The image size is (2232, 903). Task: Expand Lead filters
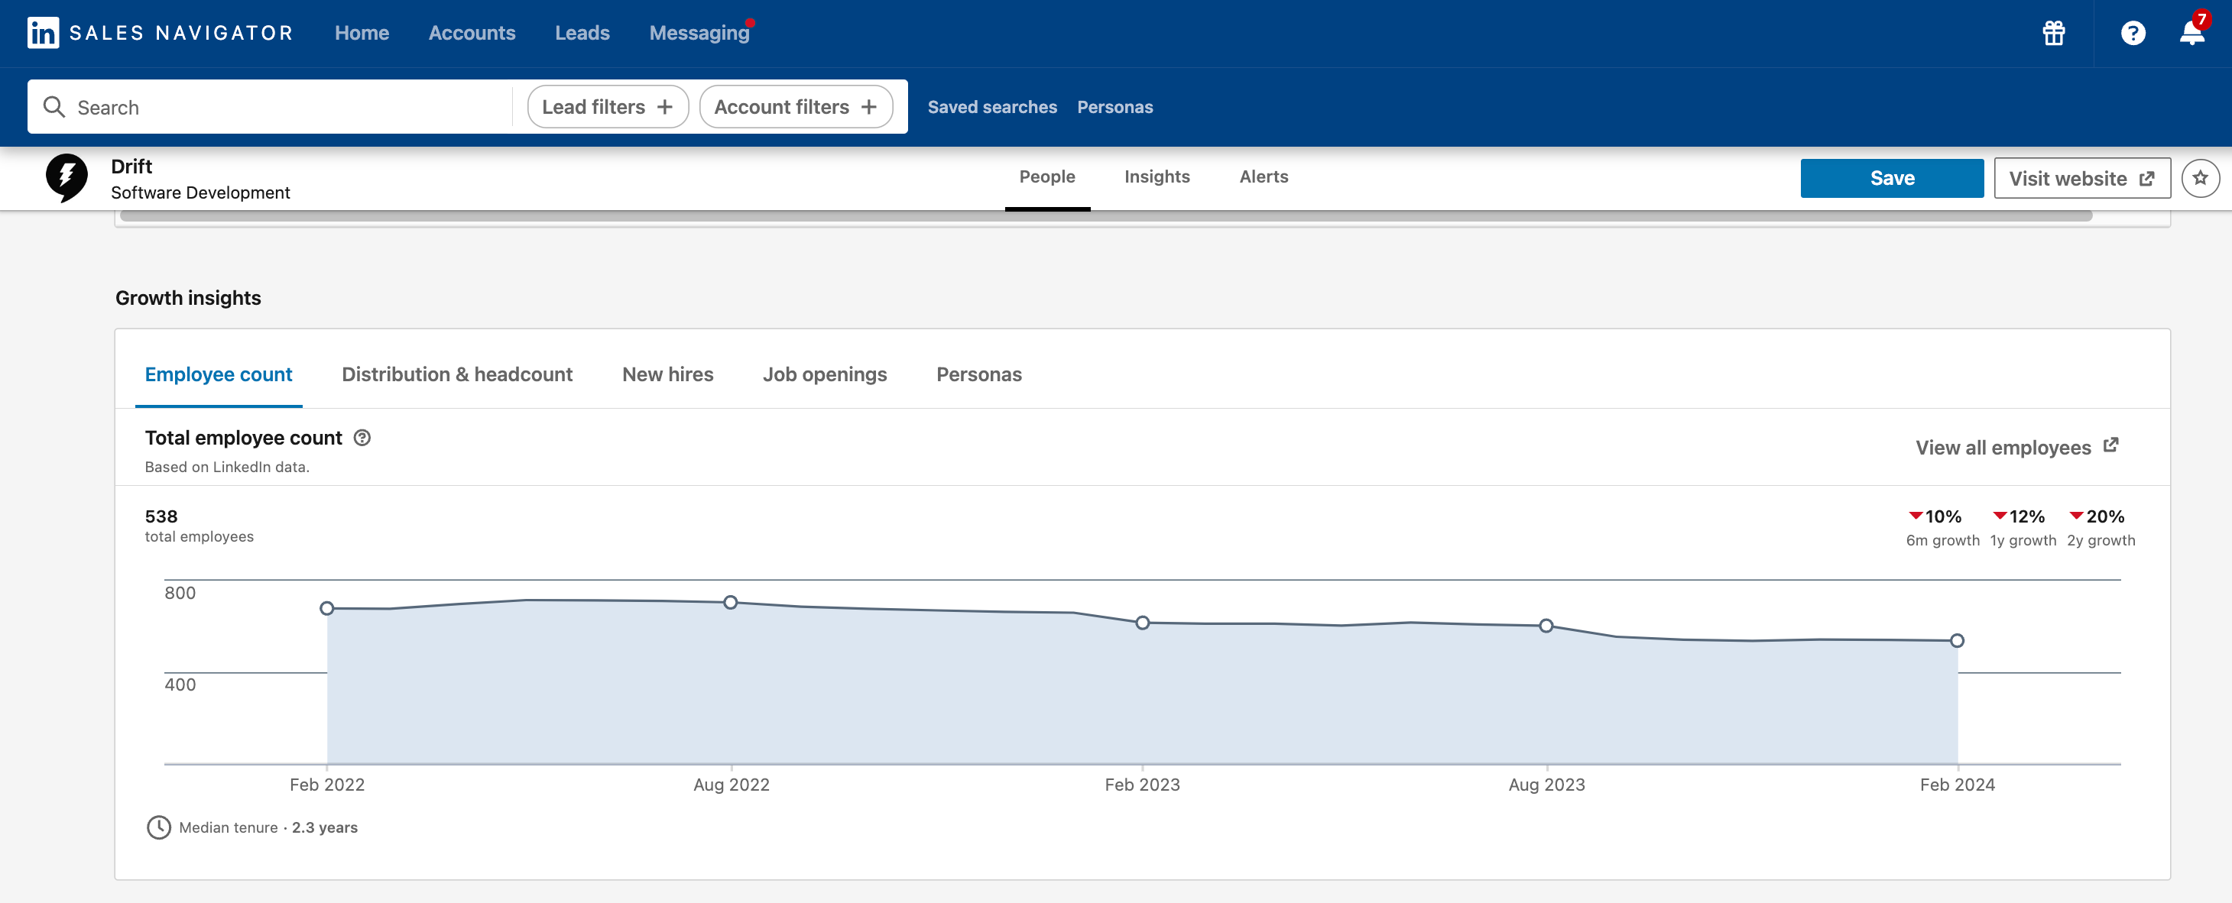[608, 106]
